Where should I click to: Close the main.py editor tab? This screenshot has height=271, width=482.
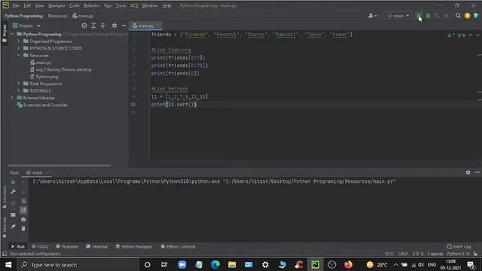coord(158,26)
